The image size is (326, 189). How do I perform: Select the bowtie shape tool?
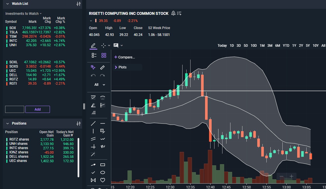tap(93, 180)
